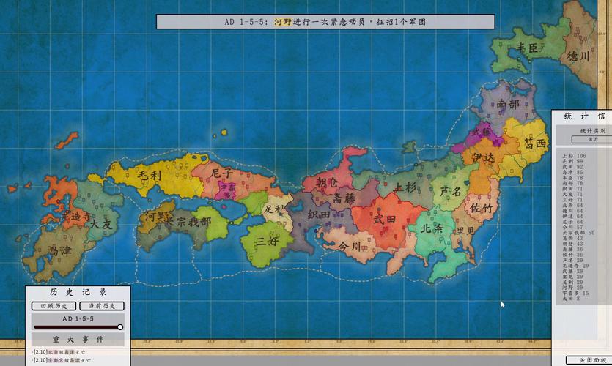Select the 大友 territory on the map
The height and width of the screenshot is (366, 612).
100,224
